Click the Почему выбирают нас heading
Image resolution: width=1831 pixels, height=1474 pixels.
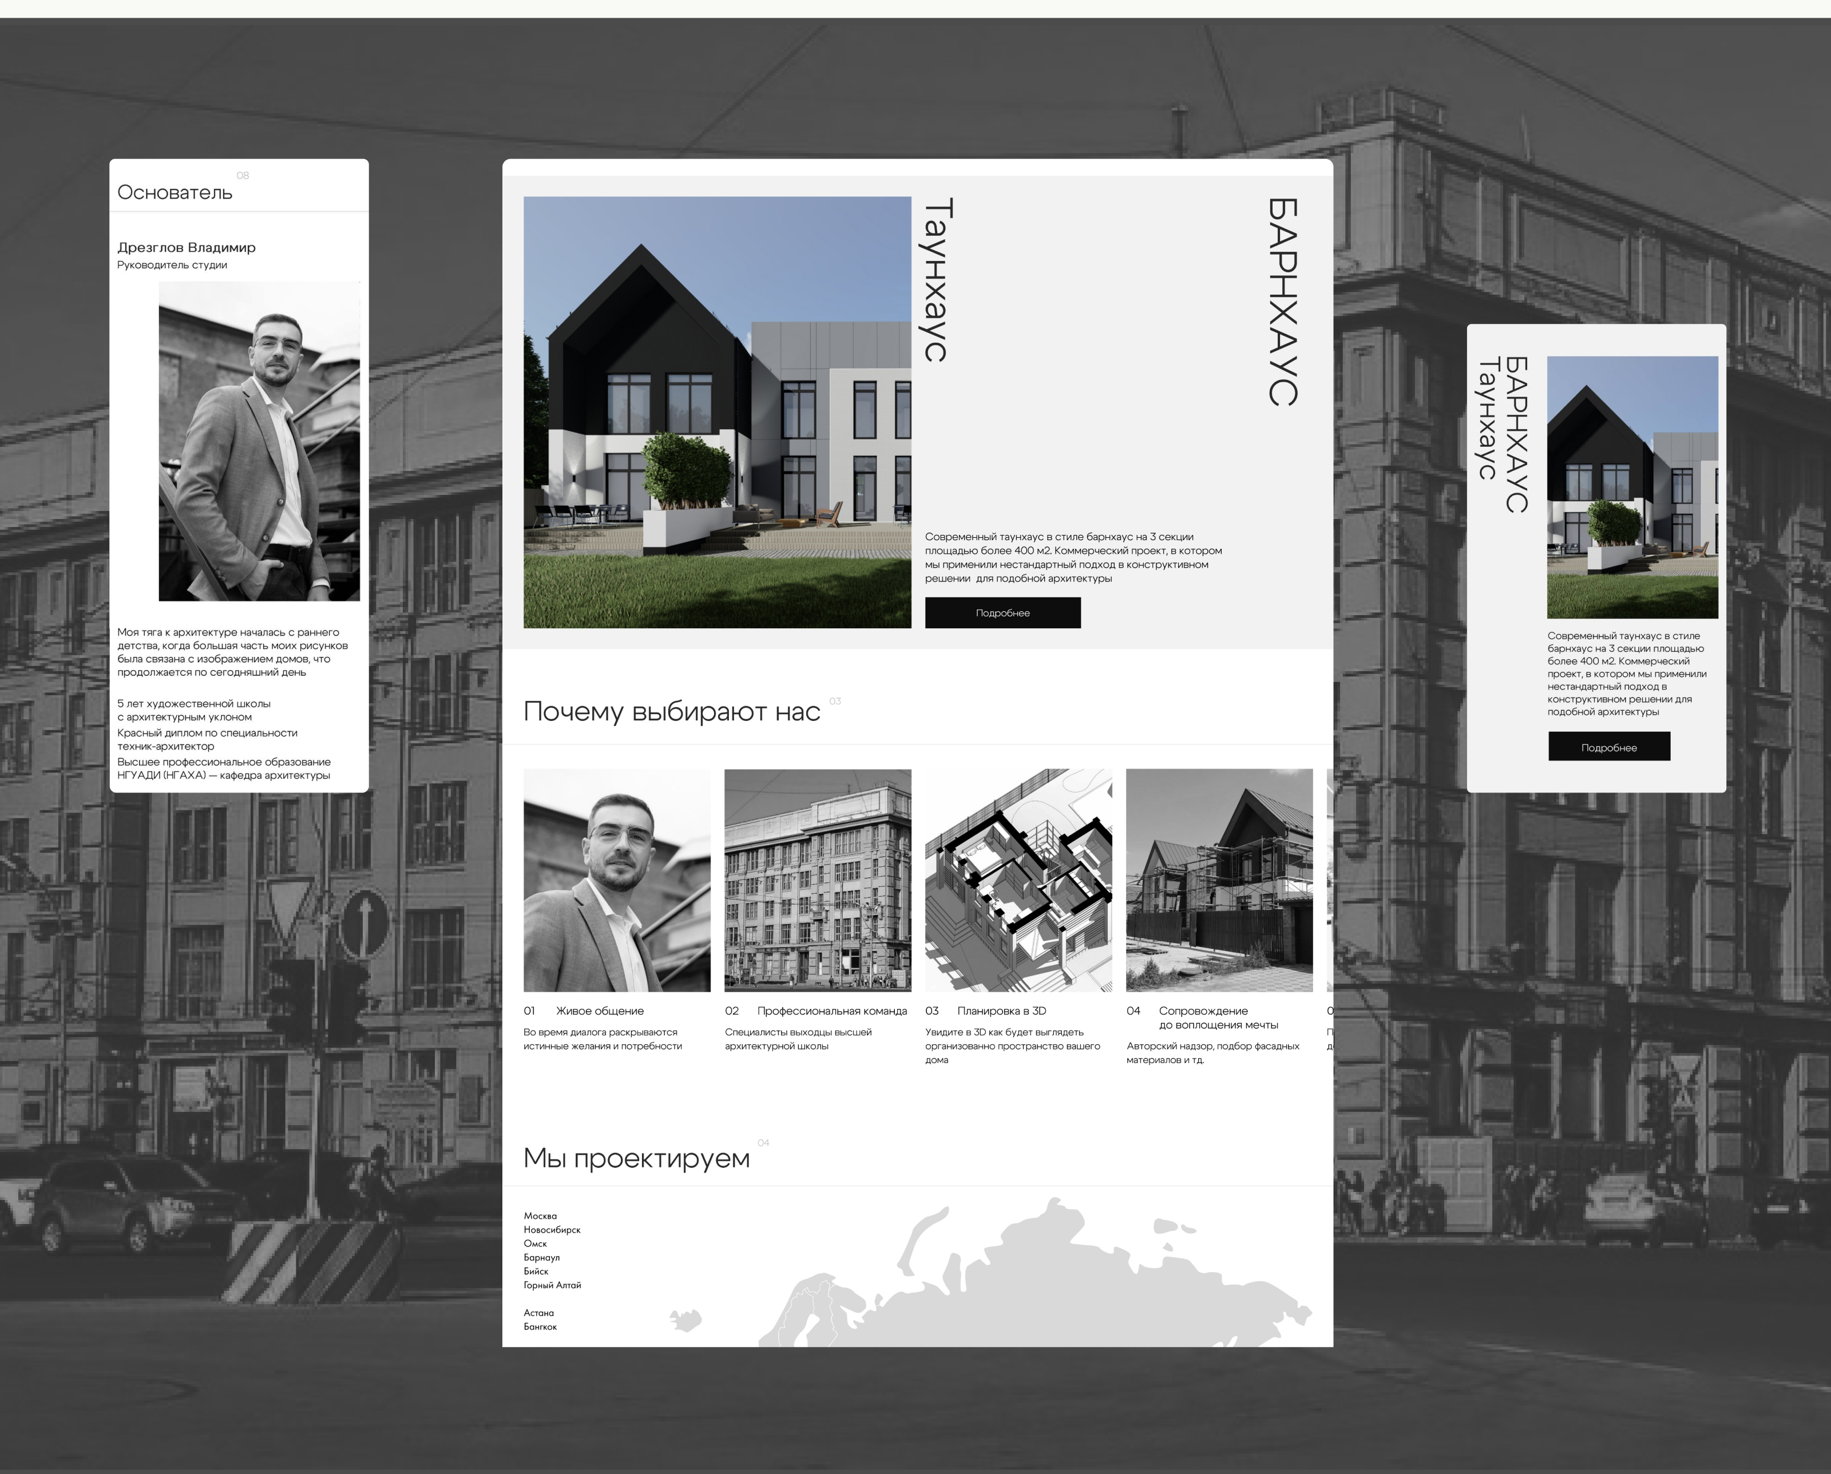[671, 711]
